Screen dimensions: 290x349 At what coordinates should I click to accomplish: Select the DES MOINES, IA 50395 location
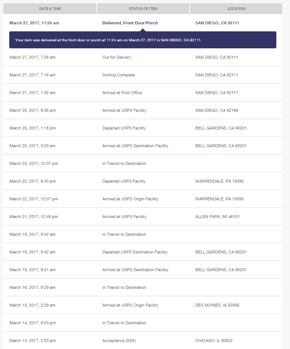217,305
